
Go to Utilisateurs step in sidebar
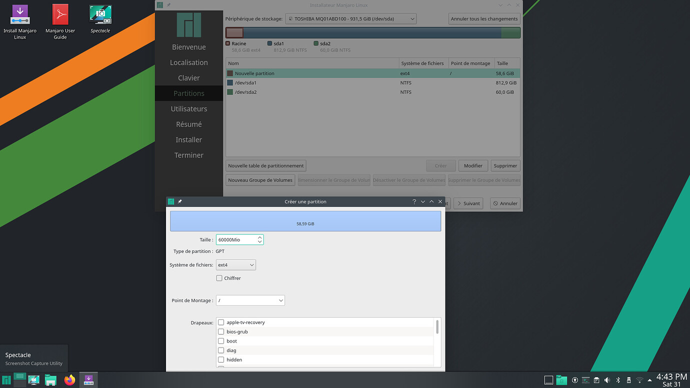pyautogui.click(x=189, y=109)
